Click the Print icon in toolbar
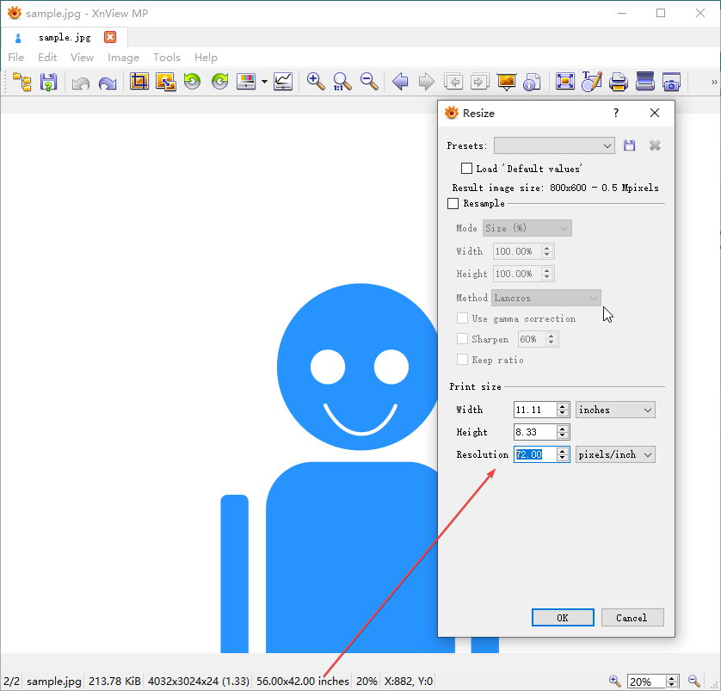The height and width of the screenshot is (691, 721). (618, 82)
